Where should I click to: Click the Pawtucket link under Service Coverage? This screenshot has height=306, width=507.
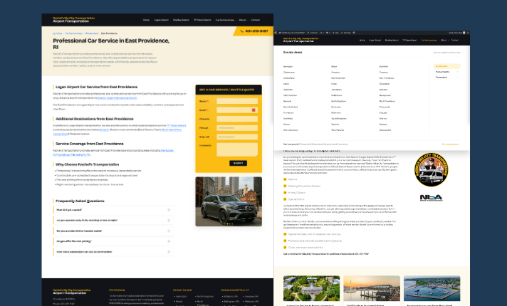(167, 151)
